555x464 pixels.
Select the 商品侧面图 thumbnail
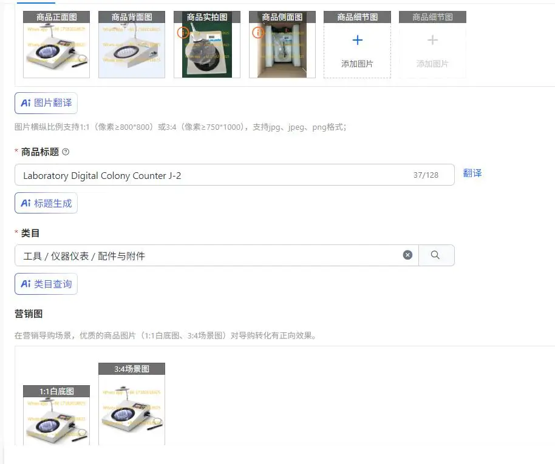click(282, 44)
